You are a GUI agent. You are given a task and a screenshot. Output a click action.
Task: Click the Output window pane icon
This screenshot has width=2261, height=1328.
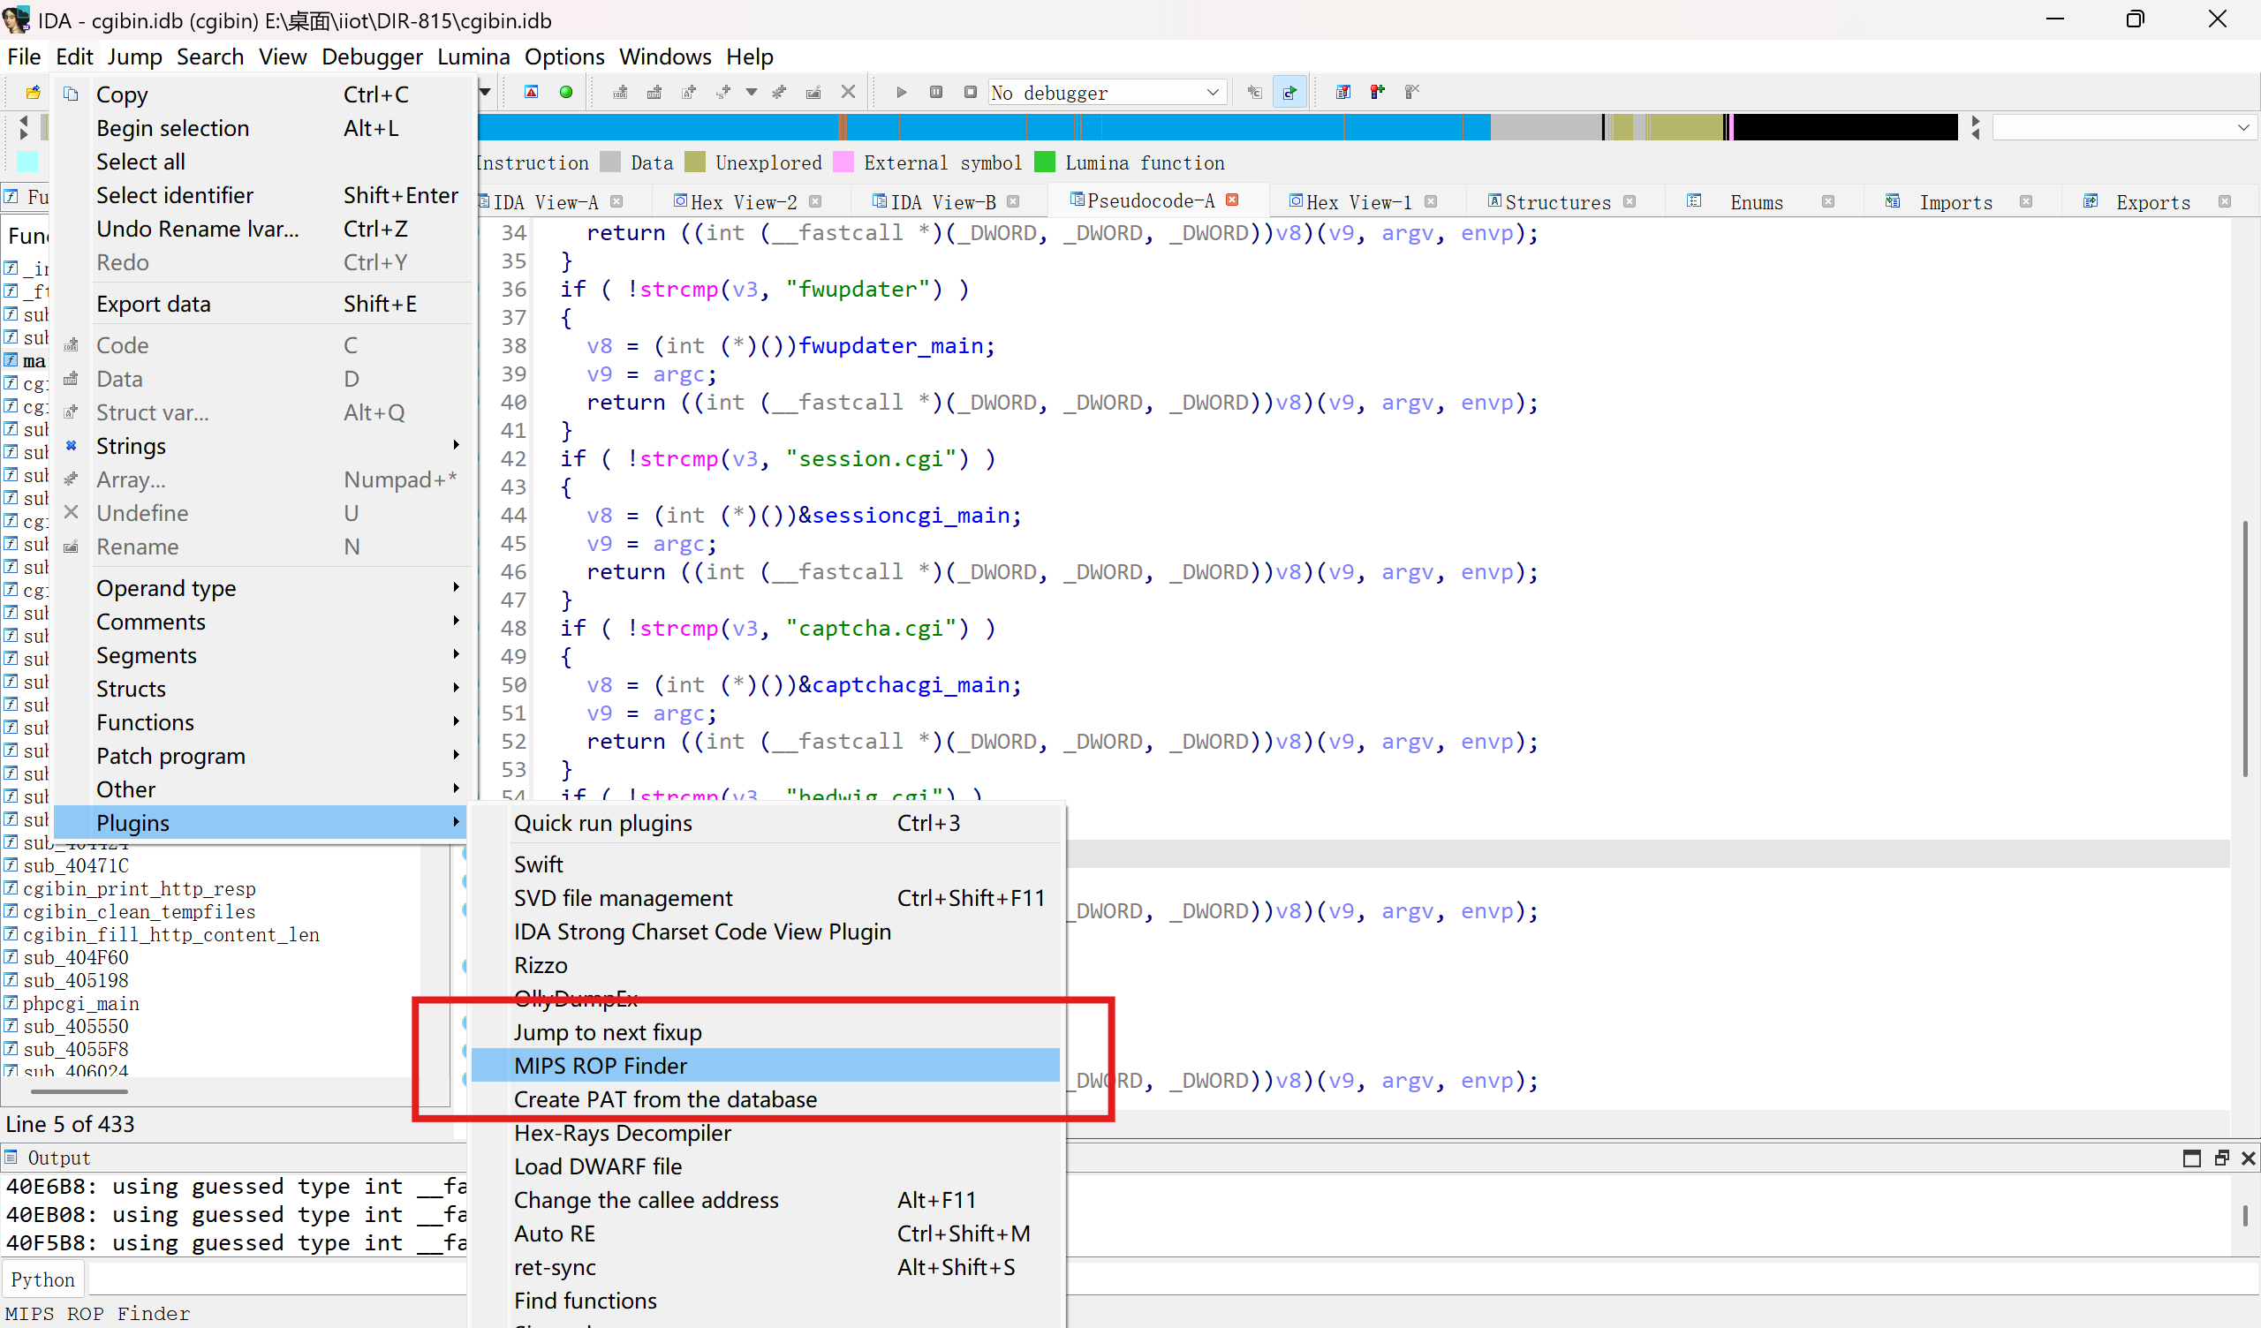point(11,1158)
